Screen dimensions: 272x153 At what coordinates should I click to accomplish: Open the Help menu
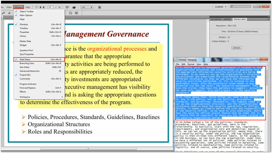(28, 7)
